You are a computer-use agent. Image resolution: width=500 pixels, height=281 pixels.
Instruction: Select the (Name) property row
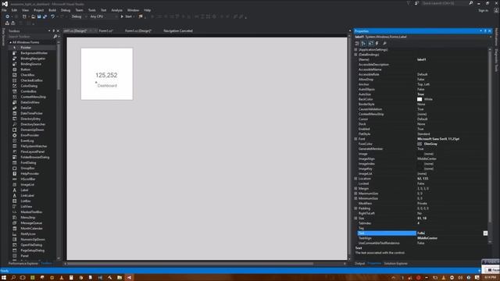click(422, 59)
